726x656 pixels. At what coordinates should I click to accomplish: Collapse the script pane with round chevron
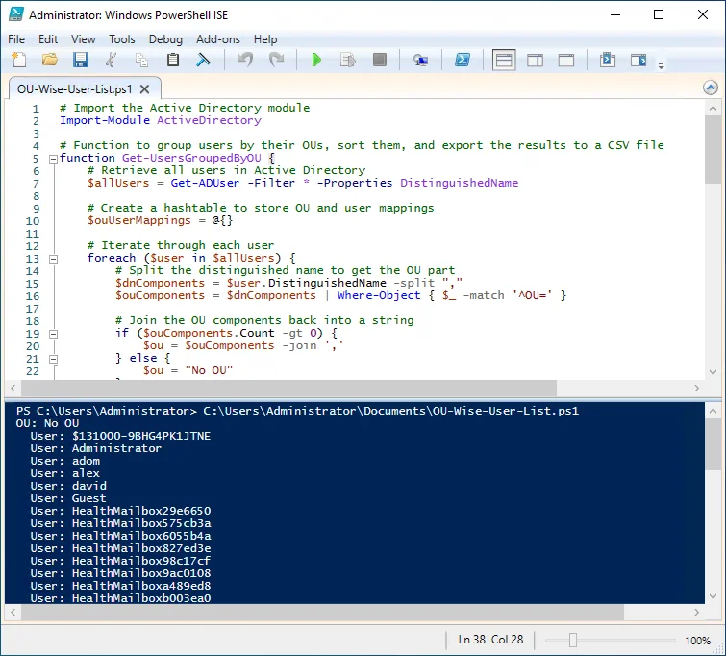click(x=711, y=88)
